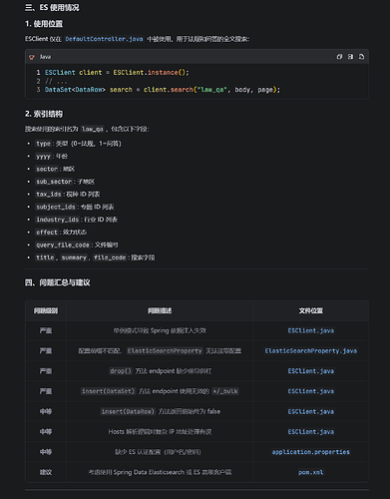Open ESClient.java link in the first table row
This screenshot has height=499, width=390.
311,330
